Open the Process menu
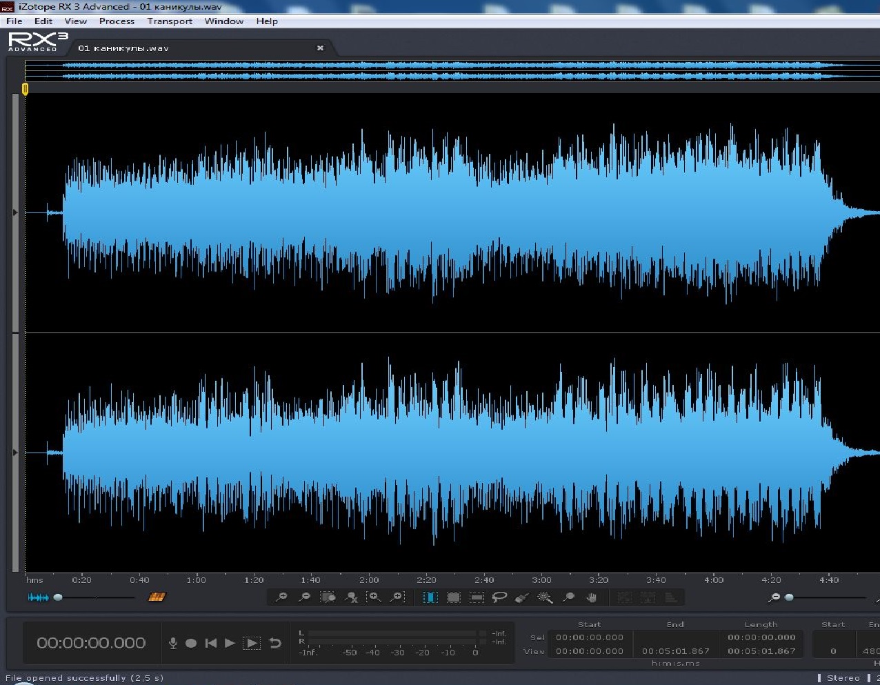Screen dimensions: 880x685 [x=117, y=21]
